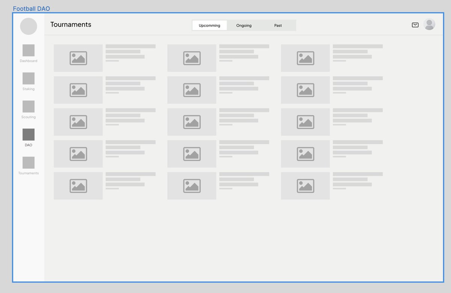Open first-row card image in left column
Viewport: 451px width, 293px height.
click(x=78, y=58)
